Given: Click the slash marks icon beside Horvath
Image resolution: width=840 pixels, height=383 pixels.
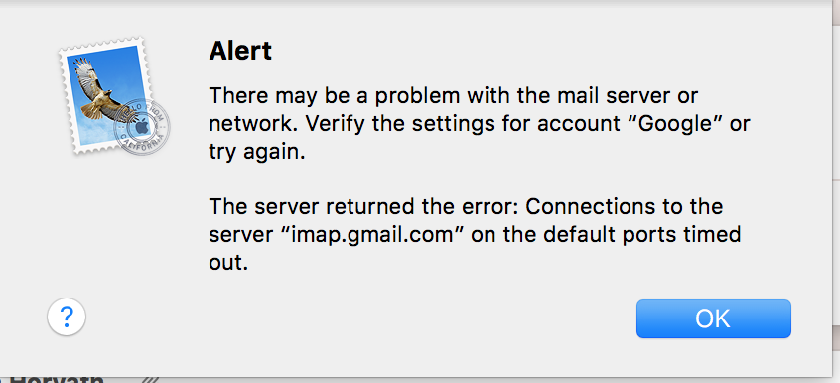Looking at the screenshot, I should (x=151, y=379).
